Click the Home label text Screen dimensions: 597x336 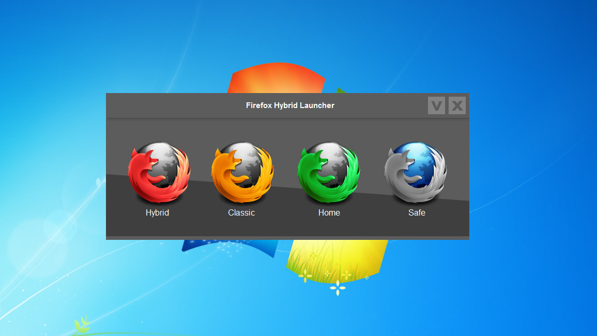[329, 212]
